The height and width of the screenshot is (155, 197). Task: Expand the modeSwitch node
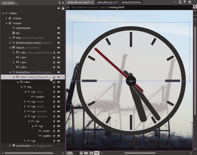(x=10, y=146)
